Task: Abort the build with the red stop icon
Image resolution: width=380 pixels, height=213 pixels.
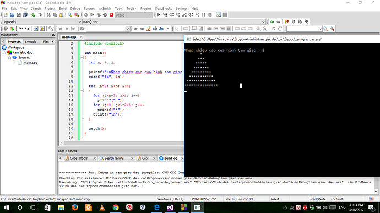Action: (x=111, y=15)
